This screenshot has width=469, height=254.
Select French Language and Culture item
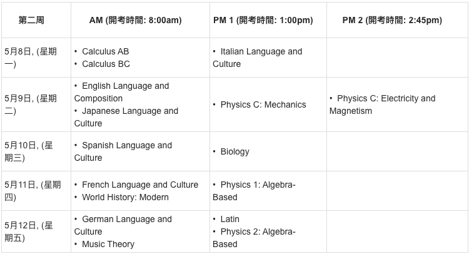140,185
